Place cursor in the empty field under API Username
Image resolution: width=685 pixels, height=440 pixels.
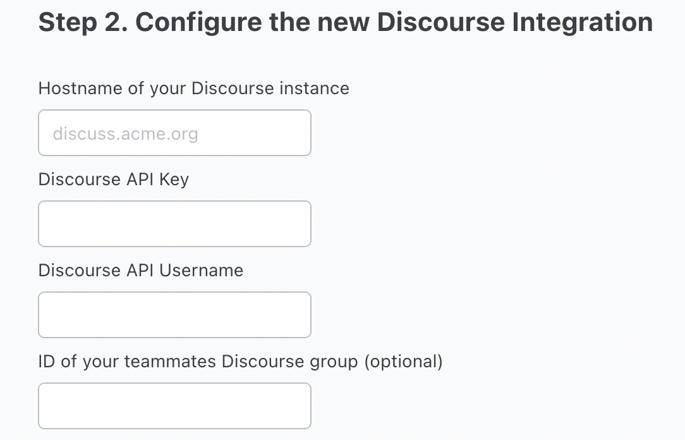pos(175,315)
